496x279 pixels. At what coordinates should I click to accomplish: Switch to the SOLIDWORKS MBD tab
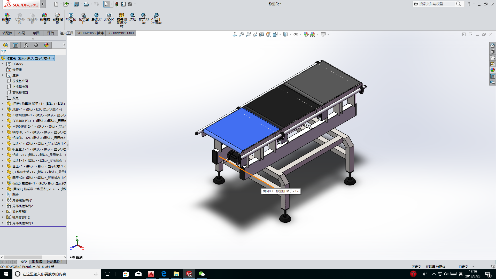[x=120, y=33]
